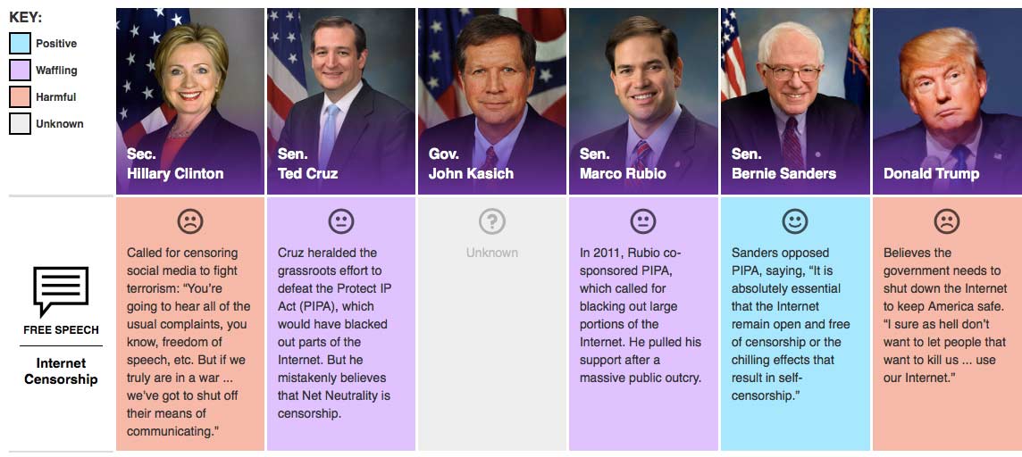The image size is (1022, 457).
Task: Click the Unknown label in Kasich's cell
Action: [x=491, y=253]
